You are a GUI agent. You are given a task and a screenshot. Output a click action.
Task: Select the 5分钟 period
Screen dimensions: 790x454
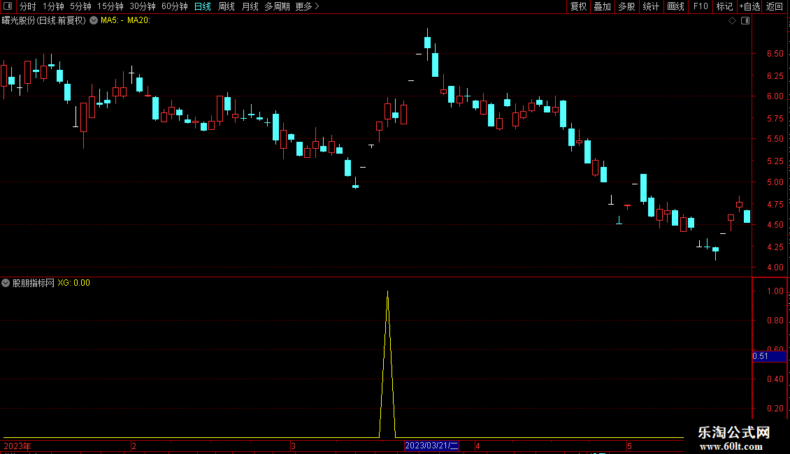click(x=80, y=6)
